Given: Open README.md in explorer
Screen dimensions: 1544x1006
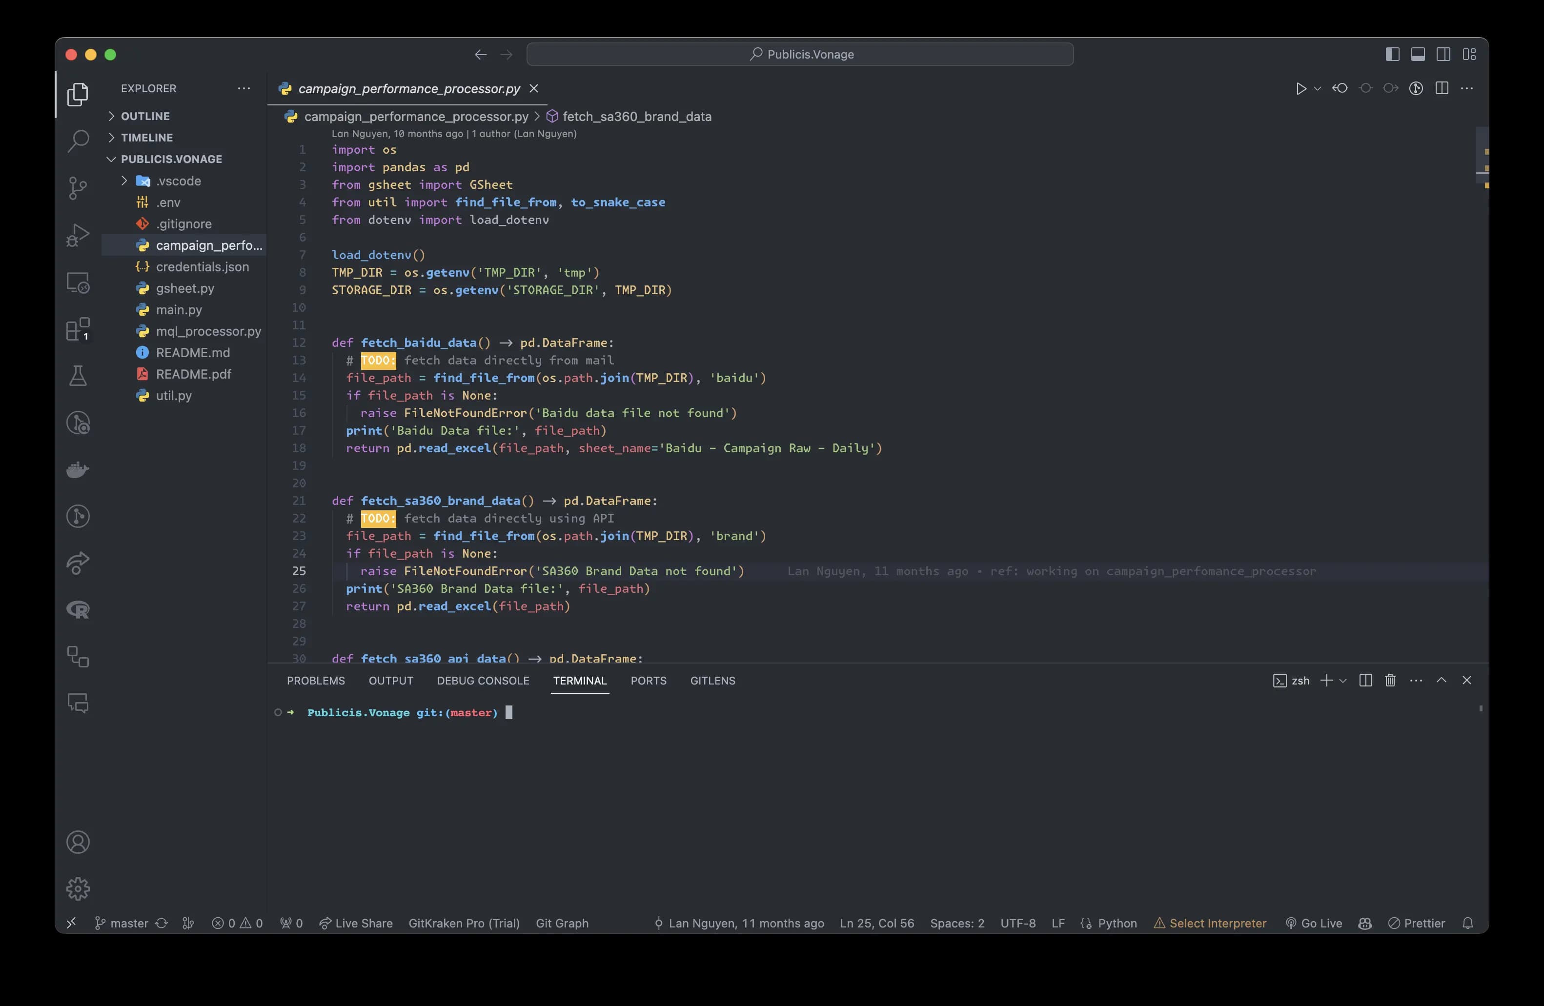Looking at the screenshot, I should [193, 352].
